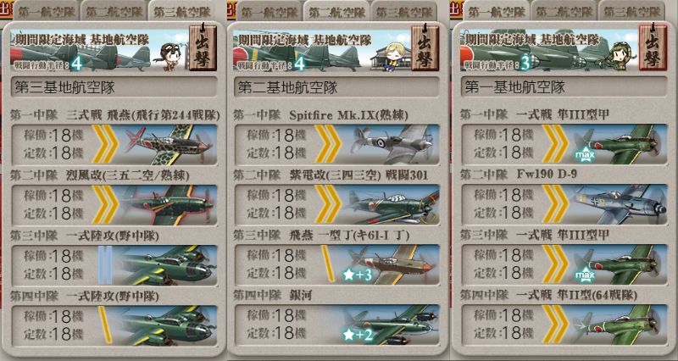
Task: Select the 烈風改 三五二空 plane slot
Action: [114, 205]
